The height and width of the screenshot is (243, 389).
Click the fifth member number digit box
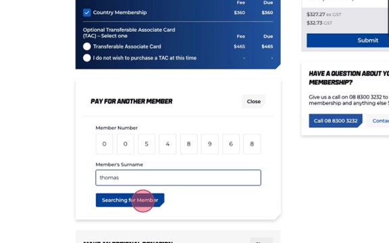189,144
